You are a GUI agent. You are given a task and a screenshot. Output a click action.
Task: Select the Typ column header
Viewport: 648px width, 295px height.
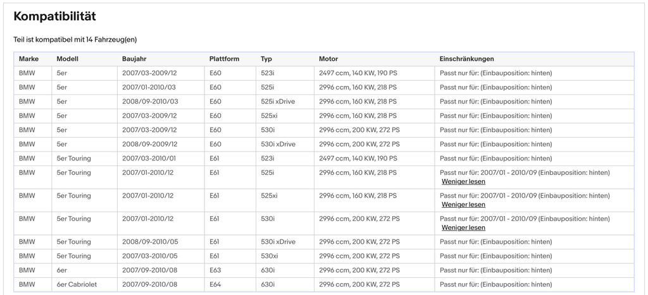tap(266, 59)
